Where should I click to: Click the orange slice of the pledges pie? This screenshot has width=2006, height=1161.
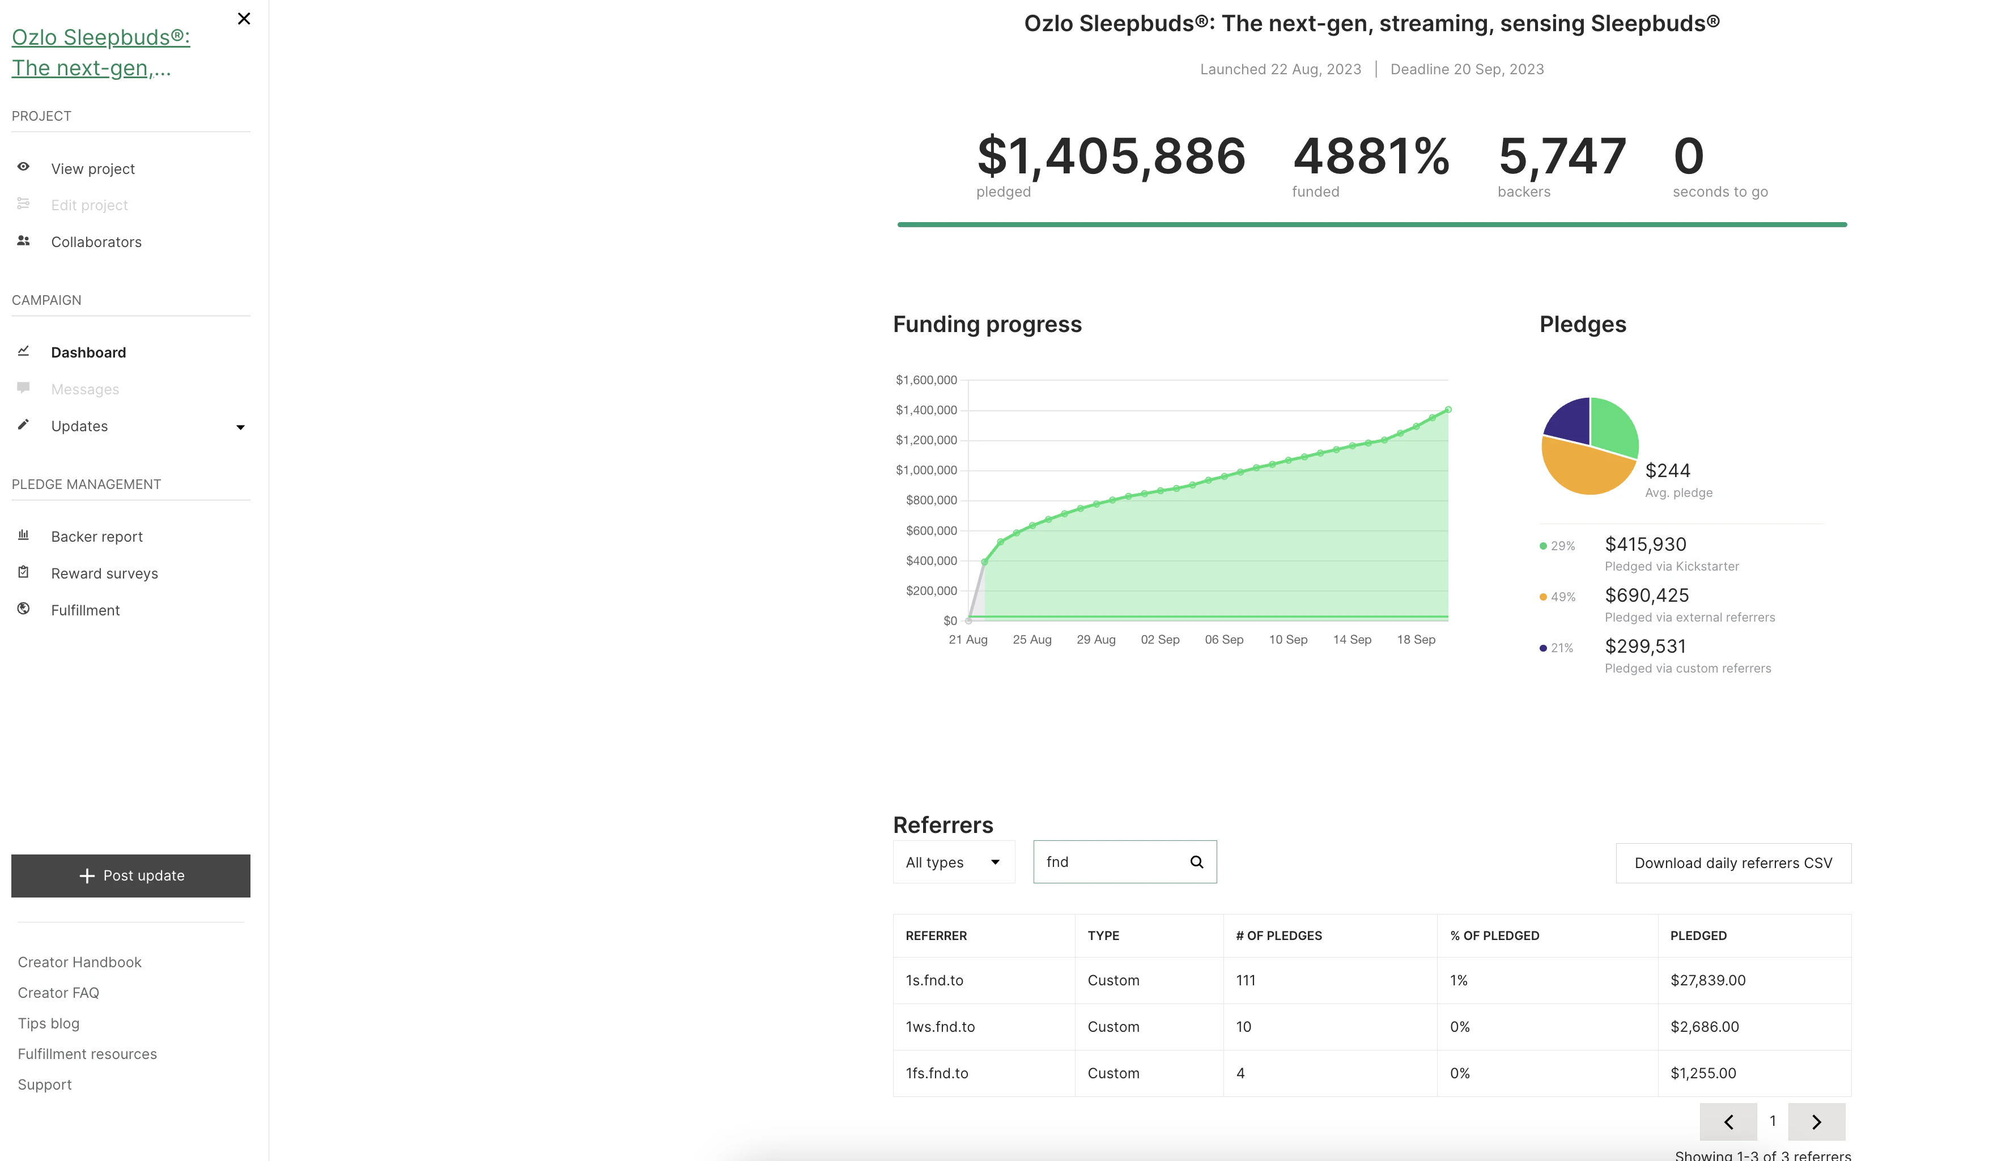tap(1584, 470)
